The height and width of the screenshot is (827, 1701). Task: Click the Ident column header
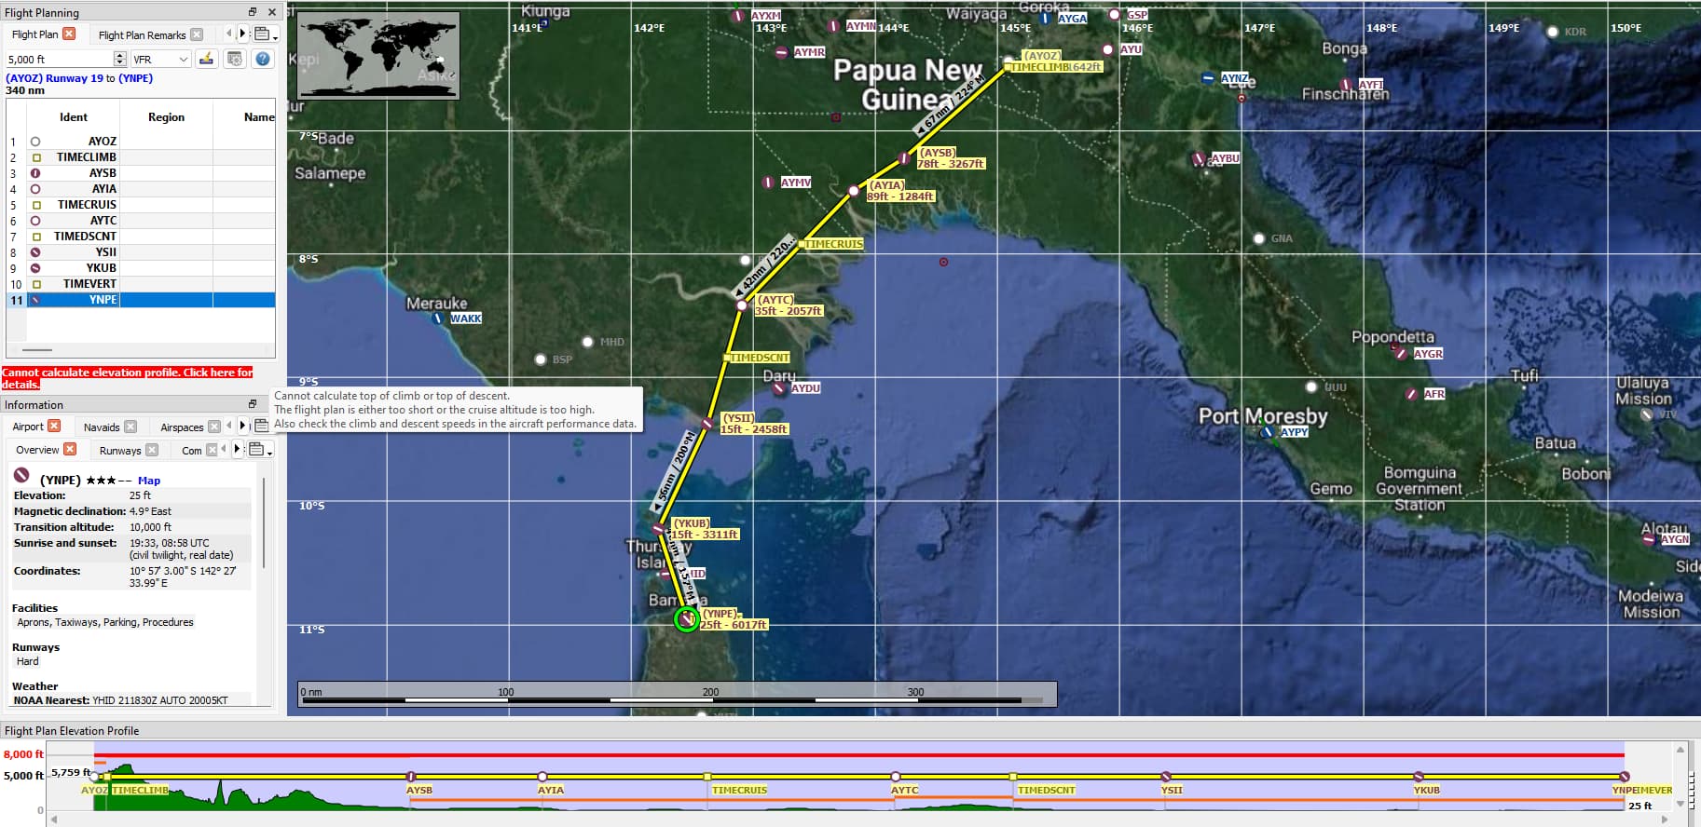click(74, 117)
